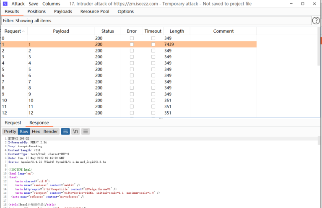322x208 pixels.
Task: Tick the Error checkbox for request 0
Action: coord(132,38)
